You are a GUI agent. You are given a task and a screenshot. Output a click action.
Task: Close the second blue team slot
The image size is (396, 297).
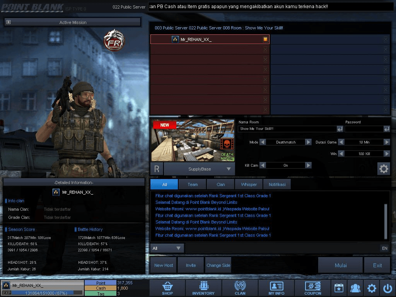pos(386,49)
